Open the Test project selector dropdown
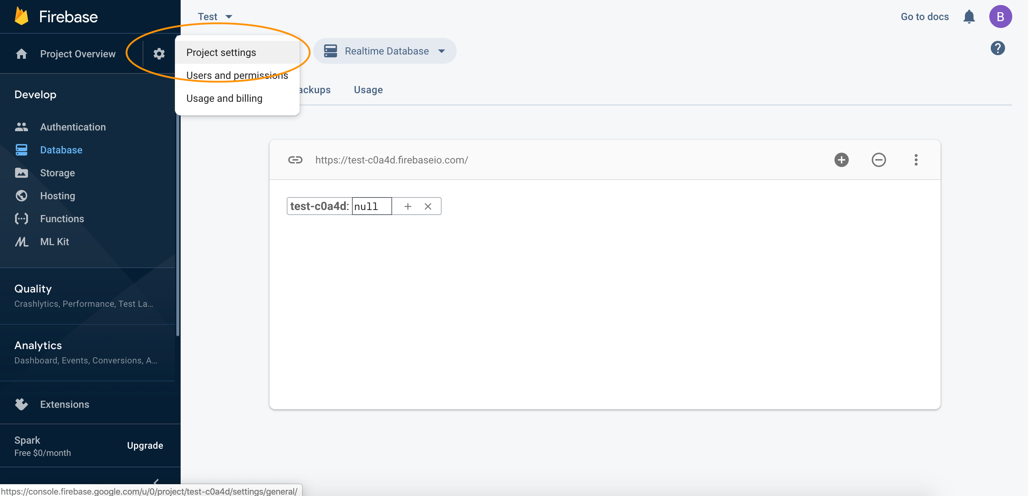 [x=215, y=16]
